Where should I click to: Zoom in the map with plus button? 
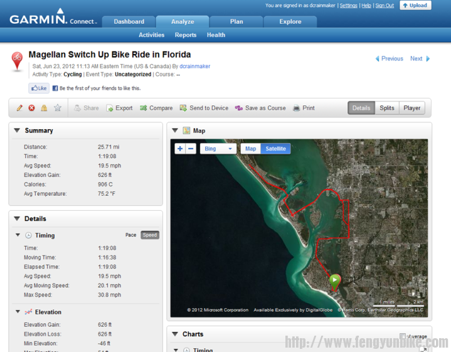[180, 149]
